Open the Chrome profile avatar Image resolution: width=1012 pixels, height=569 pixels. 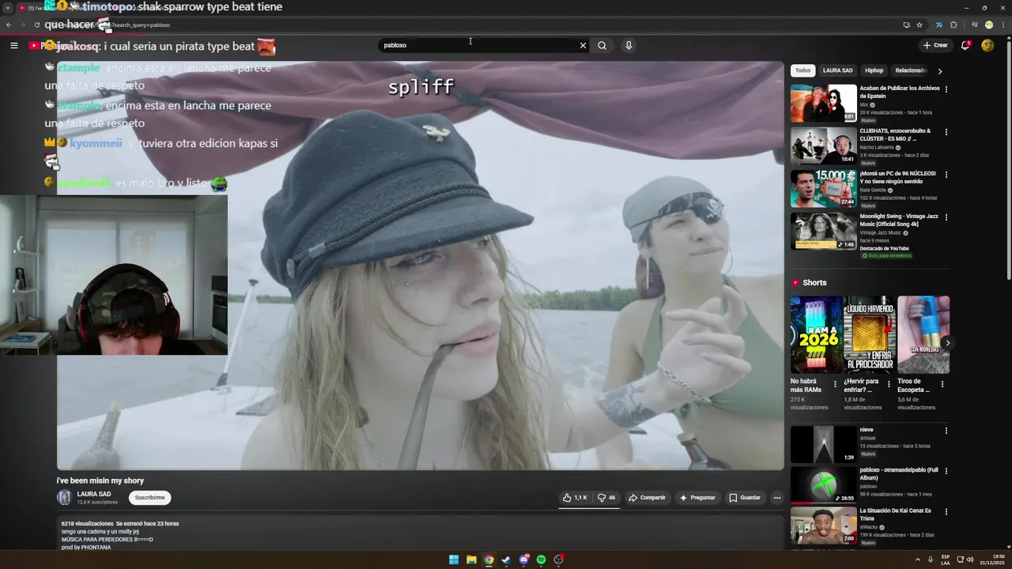pos(988,24)
